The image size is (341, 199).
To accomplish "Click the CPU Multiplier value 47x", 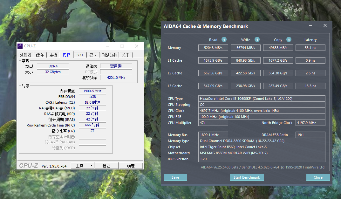I will pyautogui.click(x=213, y=123).
